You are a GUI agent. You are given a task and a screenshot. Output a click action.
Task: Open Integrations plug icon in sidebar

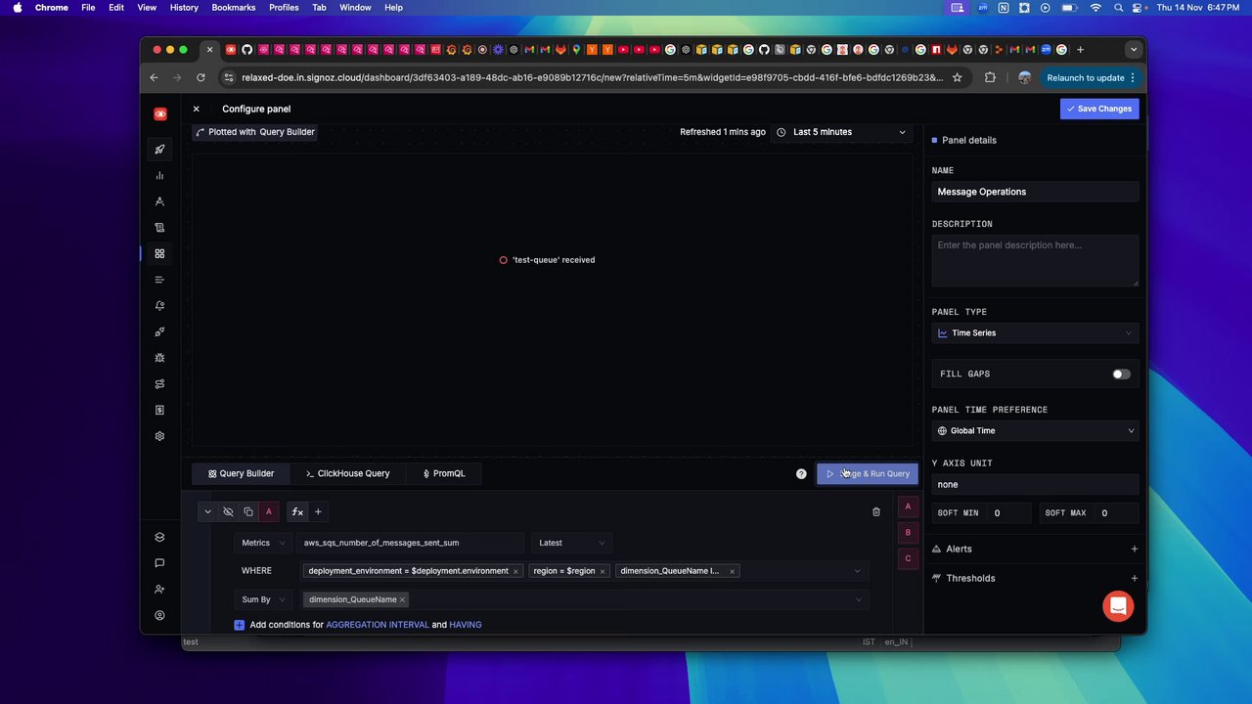click(x=159, y=331)
